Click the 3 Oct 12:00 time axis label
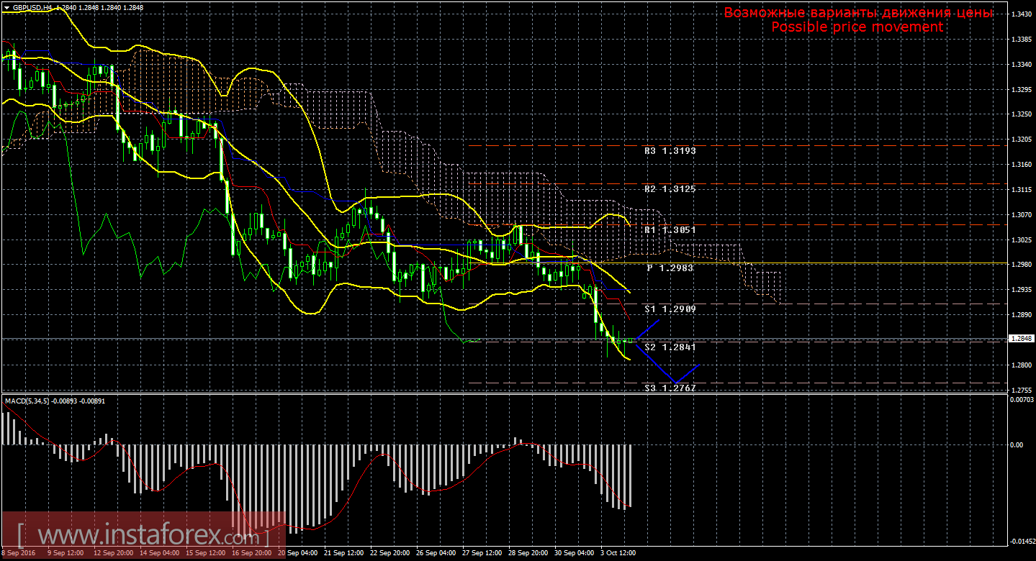This screenshot has height=561, width=1036. click(617, 553)
